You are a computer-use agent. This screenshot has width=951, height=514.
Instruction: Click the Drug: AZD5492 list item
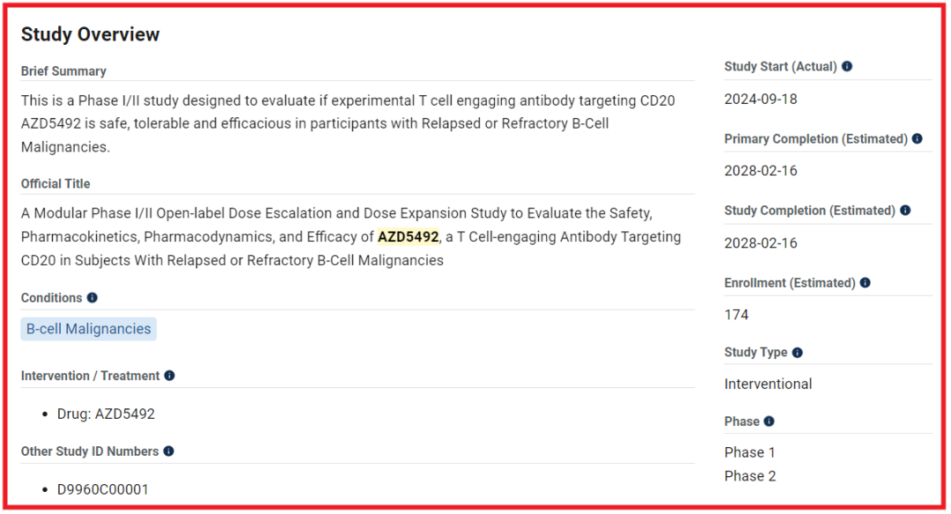(x=107, y=414)
